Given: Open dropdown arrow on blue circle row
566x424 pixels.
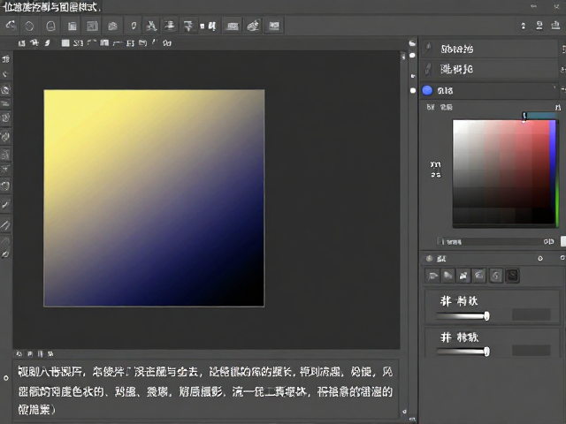Looking at the screenshot, I should pos(555,87).
